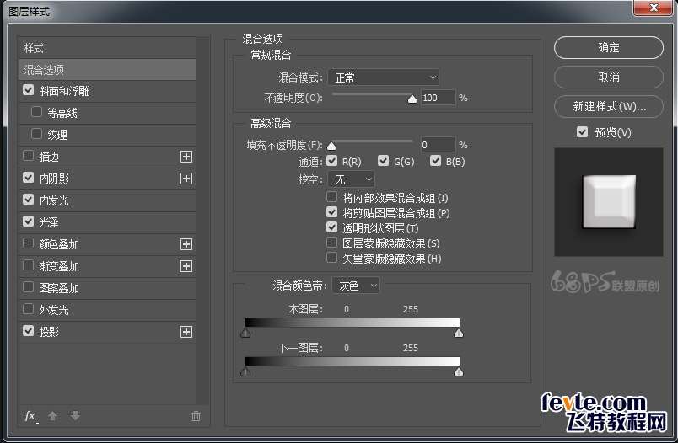Click the 填充不透明度 value field
Screen dimensions: 678x443
pos(437,145)
